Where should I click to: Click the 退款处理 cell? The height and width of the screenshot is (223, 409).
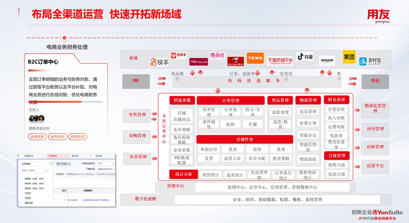280,112
